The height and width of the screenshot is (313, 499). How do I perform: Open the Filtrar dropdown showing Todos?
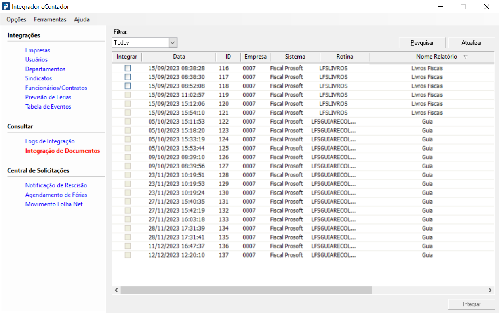173,42
